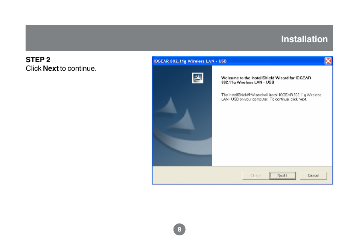359x250 pixels.
Task: Close the IOGEAR installer window
Action: pos(328,61)
